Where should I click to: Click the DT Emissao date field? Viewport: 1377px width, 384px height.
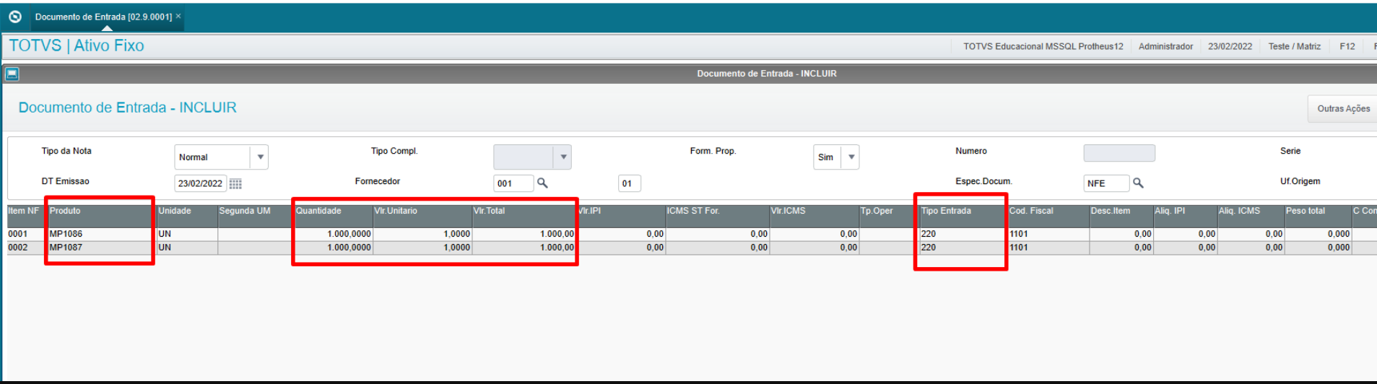pos(200,184)
